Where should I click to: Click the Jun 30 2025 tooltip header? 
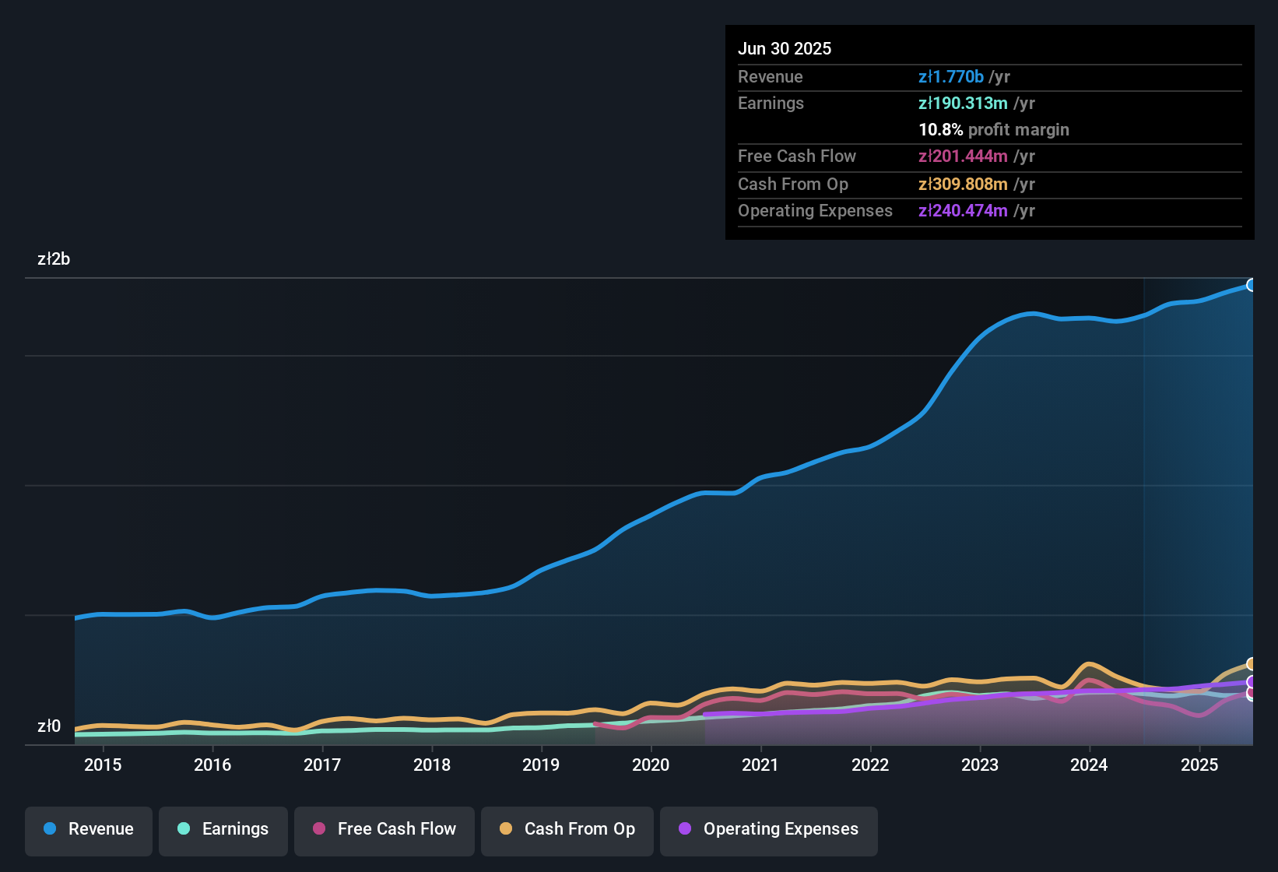coord(785,48)
